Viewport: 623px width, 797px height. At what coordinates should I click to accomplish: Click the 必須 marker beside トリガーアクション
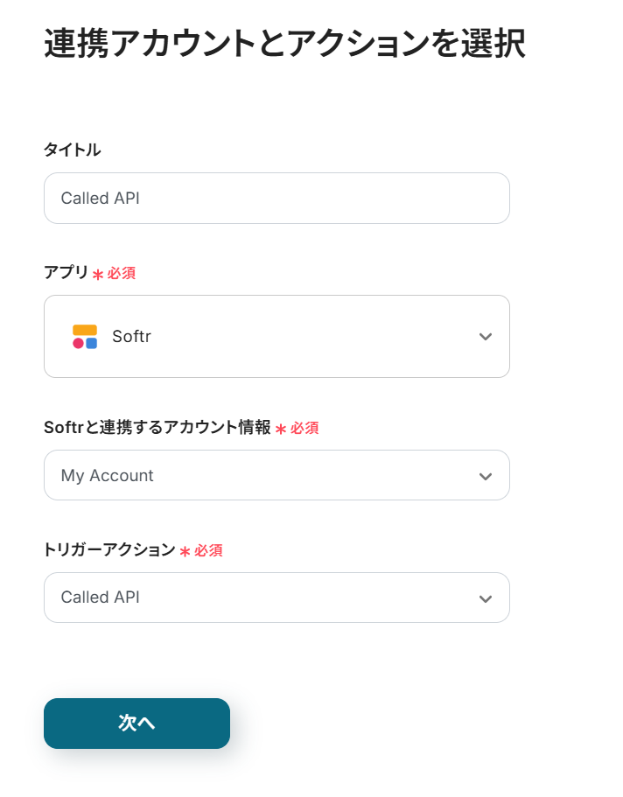click(208, 550)
